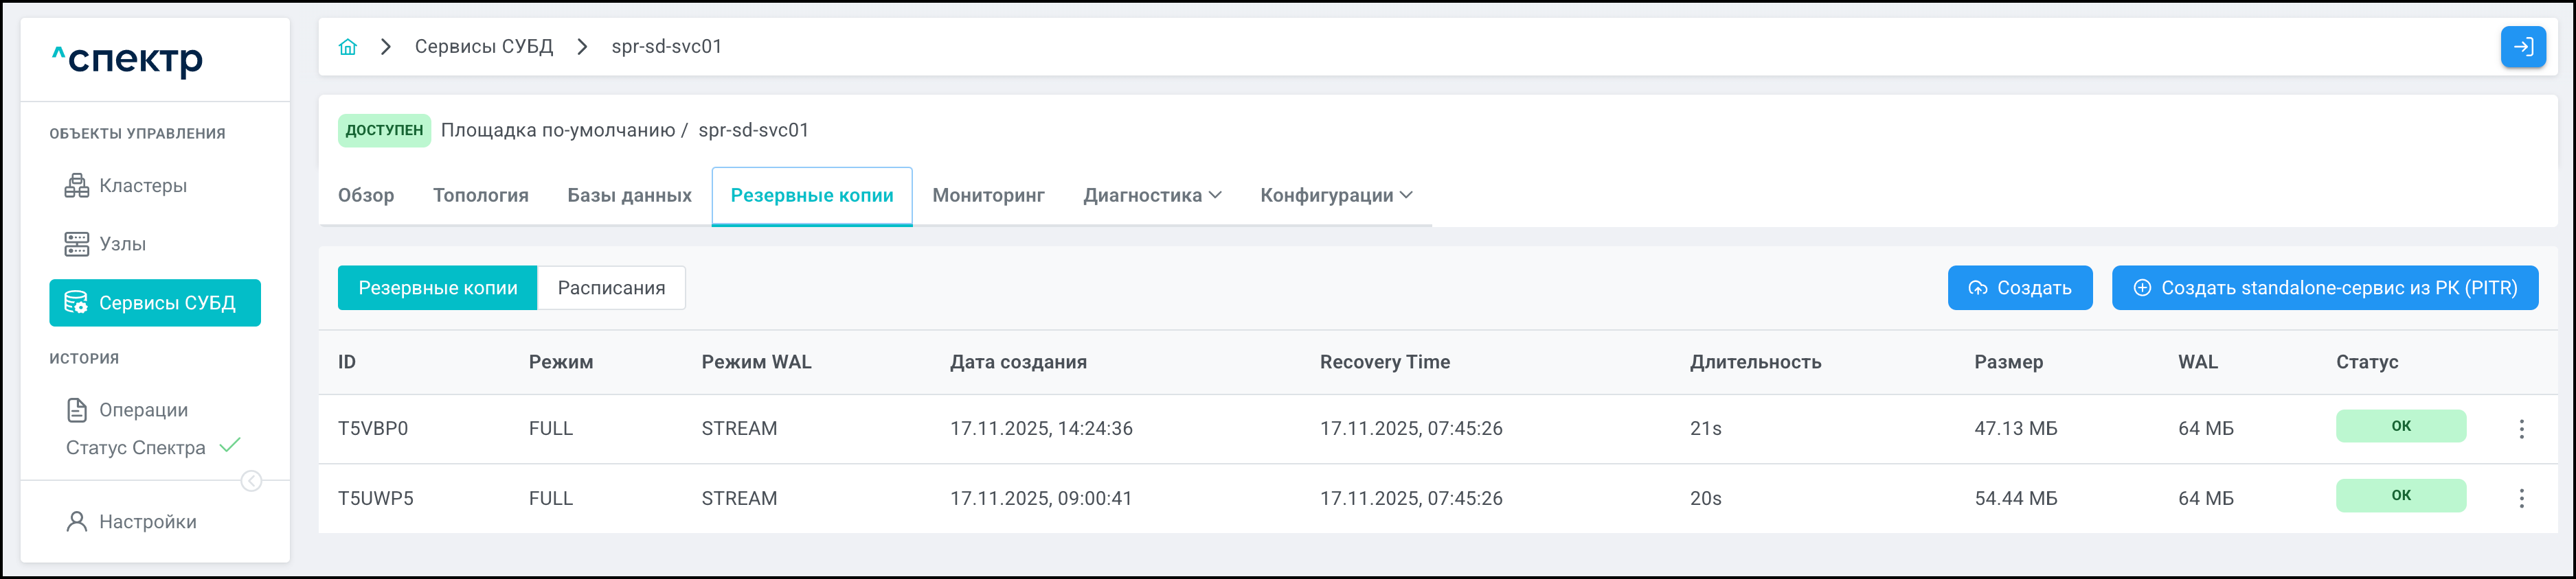This screenshot has height=579, width=2576.
Task: Open Кластеры in the sidebar
Action: click(142, 186)
